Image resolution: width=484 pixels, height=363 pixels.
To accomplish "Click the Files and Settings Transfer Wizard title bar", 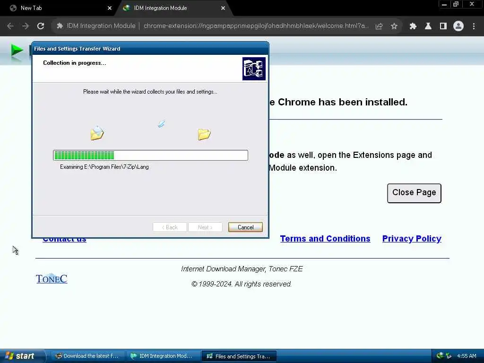I will tap(150, 49).
